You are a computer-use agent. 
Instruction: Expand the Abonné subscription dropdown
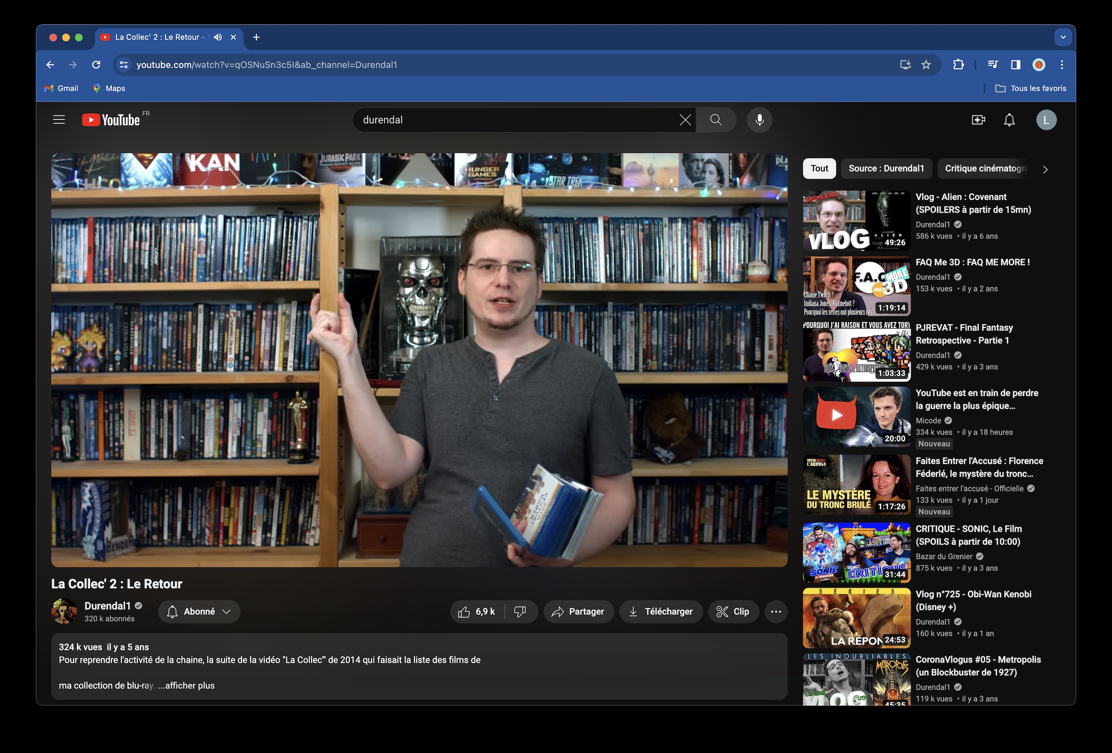pos(200,611)
